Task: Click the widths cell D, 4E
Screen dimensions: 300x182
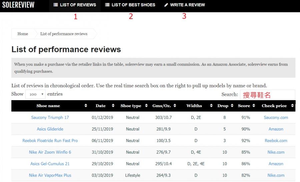Action: coord(196,152)
